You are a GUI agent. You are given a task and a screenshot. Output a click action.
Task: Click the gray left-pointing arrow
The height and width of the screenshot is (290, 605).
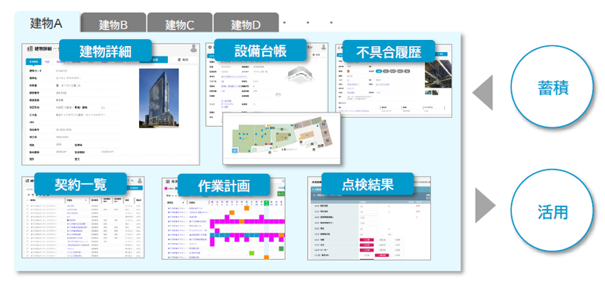482,92
